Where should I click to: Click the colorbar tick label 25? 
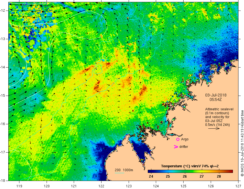pyautogui.click(x=168, y=176)
